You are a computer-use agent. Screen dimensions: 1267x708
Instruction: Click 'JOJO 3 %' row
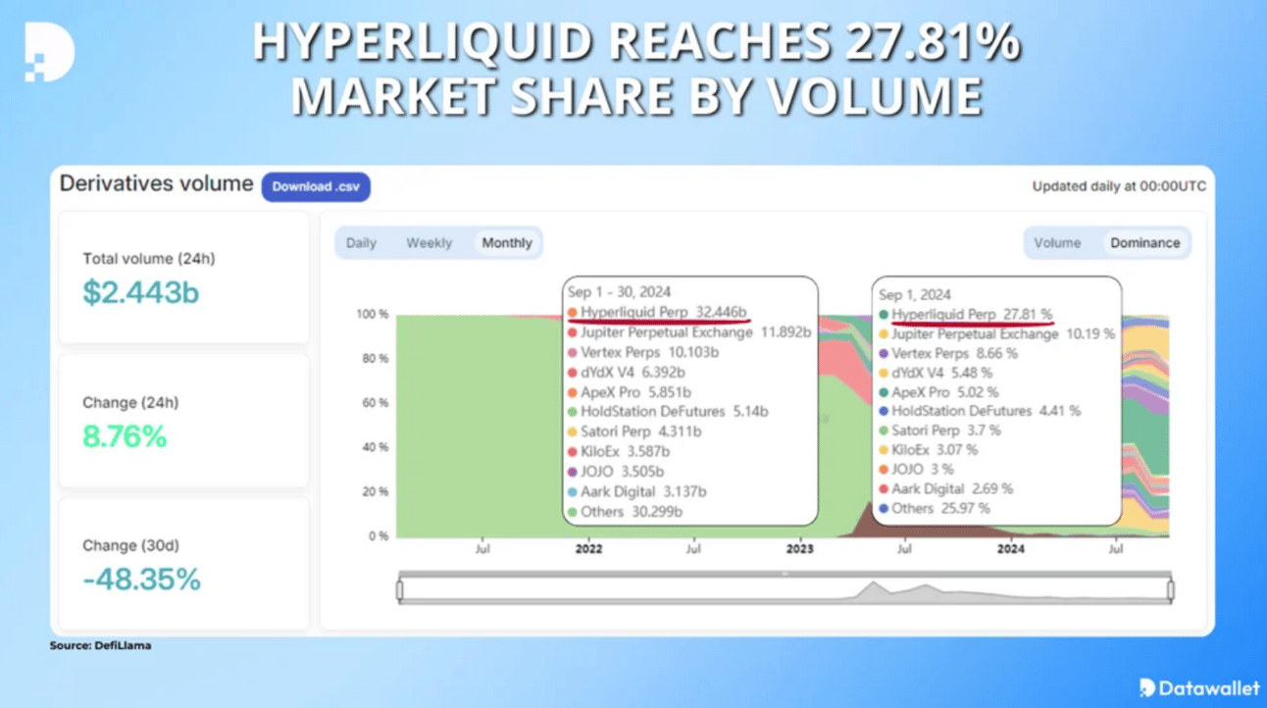point(916,469)
